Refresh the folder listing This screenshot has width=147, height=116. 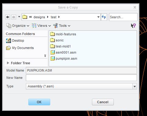tap(104, 17)
